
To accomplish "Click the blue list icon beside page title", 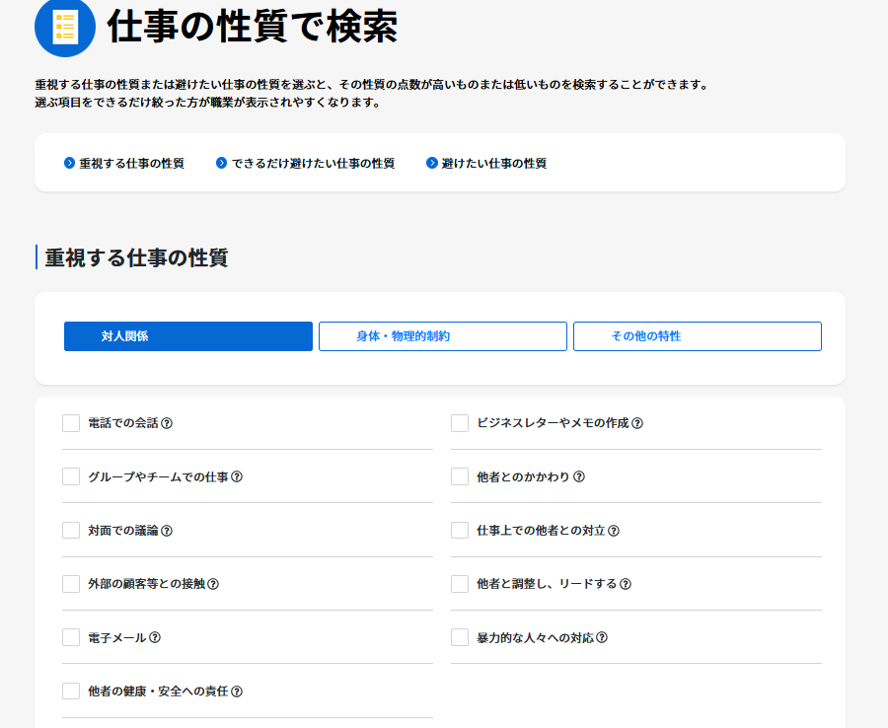I will pyautogui.click(x=65, y=27).
